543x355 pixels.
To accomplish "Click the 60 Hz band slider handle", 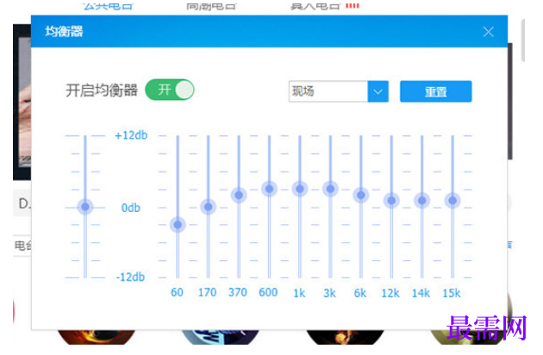I will coord(178,225).
